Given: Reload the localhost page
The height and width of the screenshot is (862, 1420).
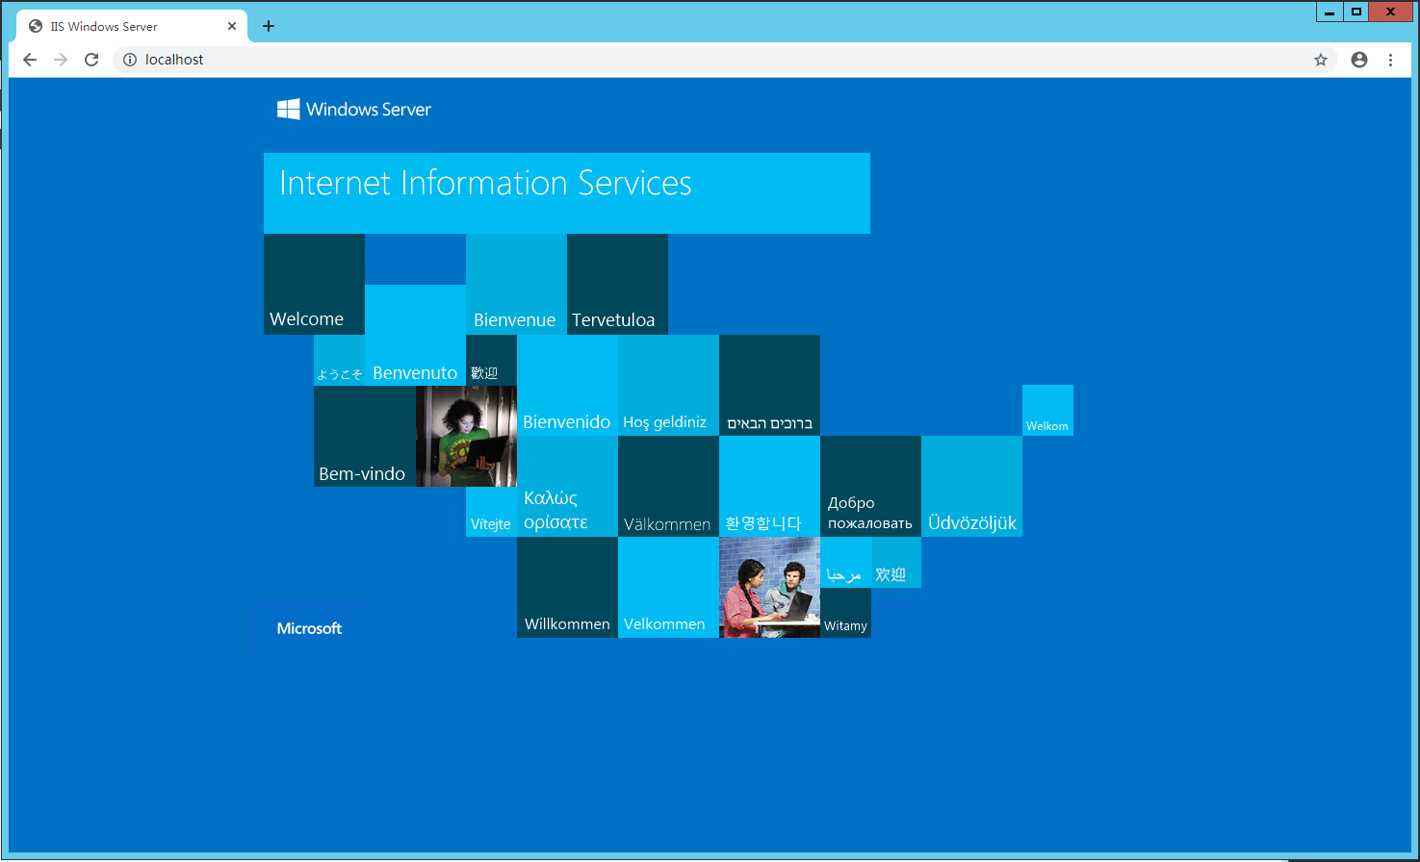Looking at the screenshot, I should [x=91, y=60].
